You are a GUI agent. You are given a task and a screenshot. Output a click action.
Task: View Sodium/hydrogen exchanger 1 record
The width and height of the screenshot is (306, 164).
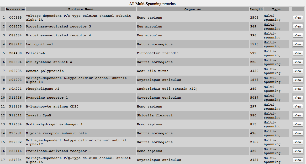[298, 124]
